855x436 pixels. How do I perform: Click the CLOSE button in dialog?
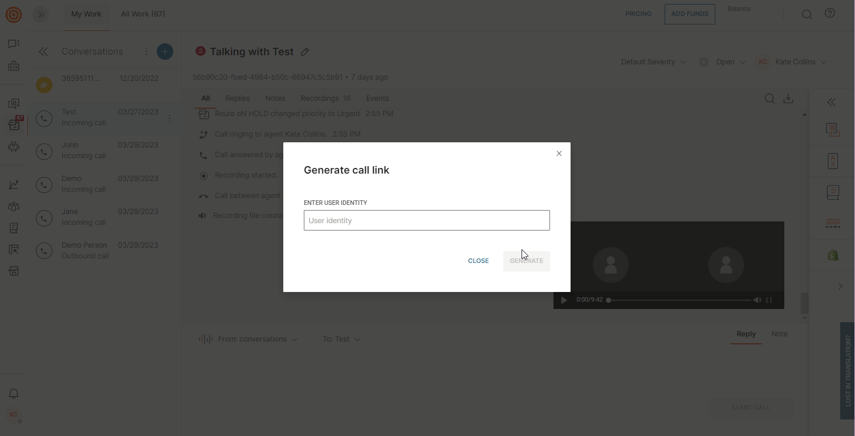(478, 261)
